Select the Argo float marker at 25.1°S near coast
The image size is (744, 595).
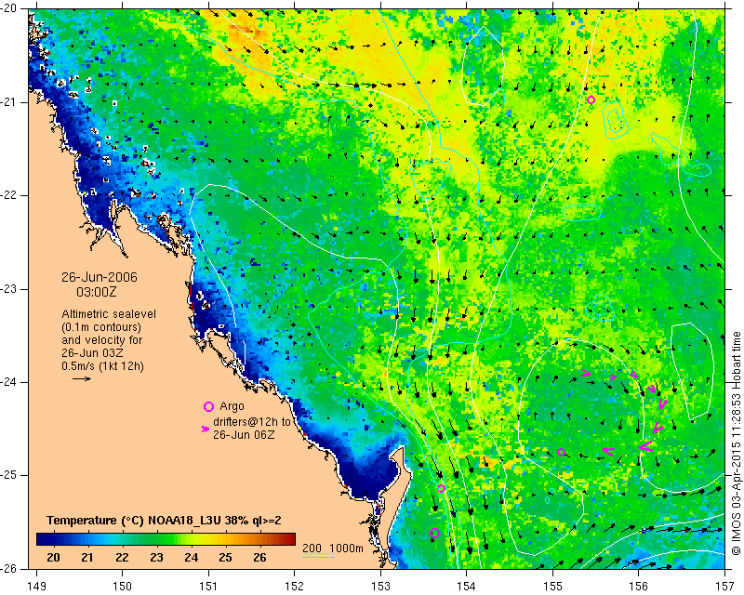441,488
